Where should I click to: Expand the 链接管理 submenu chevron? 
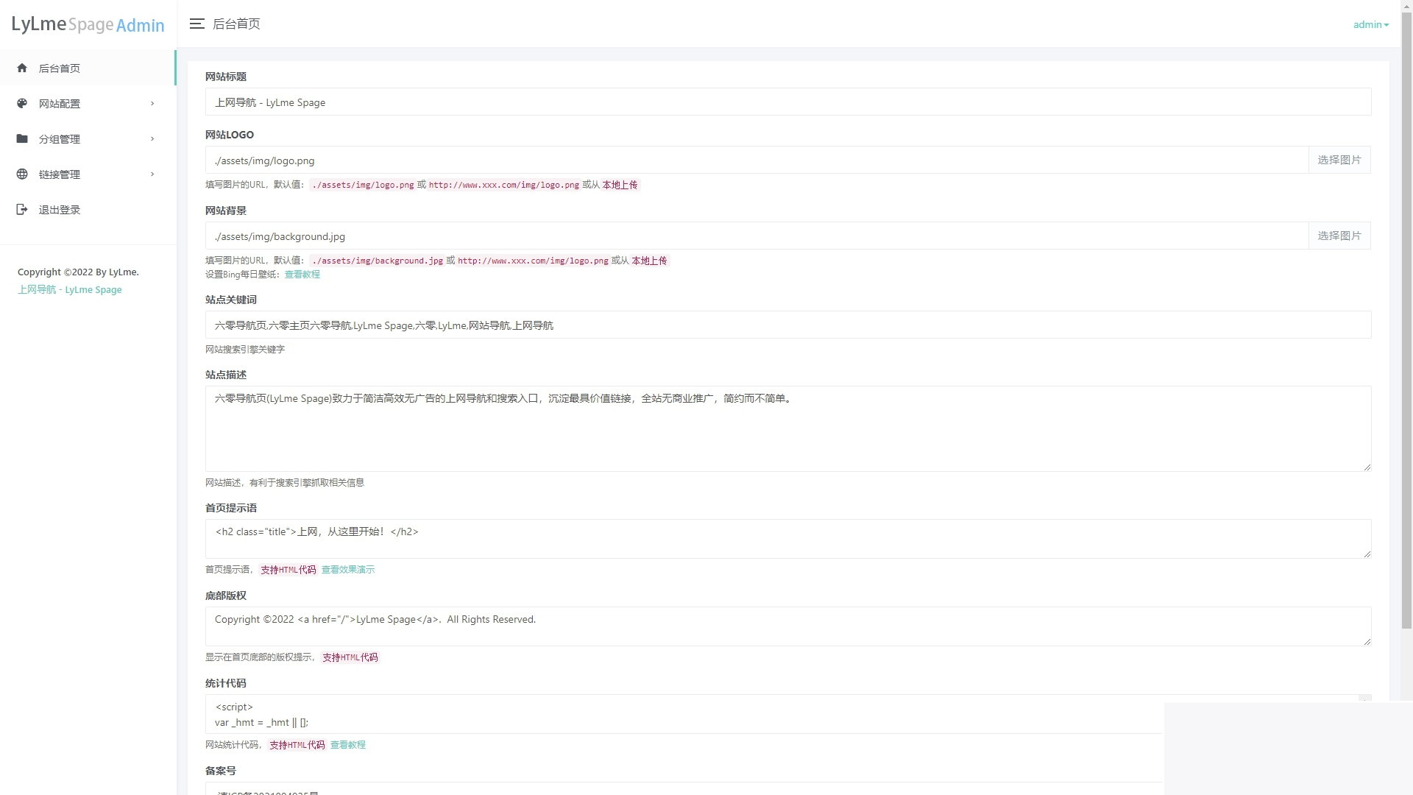click(152, 174)
